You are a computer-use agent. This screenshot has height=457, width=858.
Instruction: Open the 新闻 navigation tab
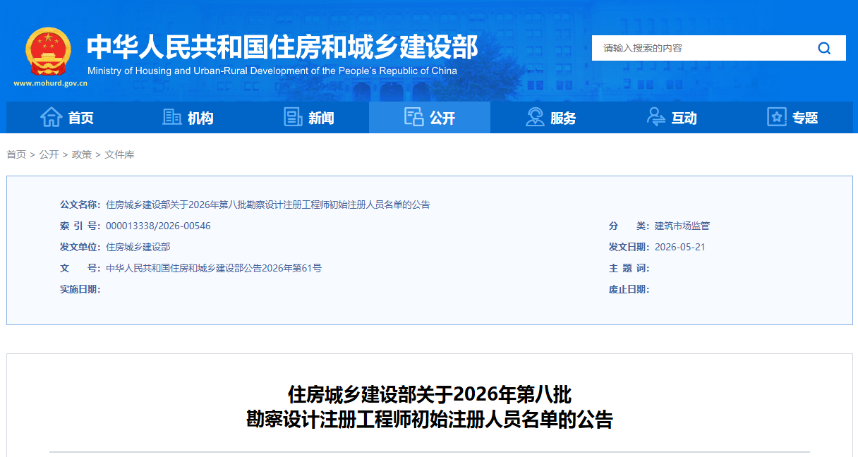(308, 117)
